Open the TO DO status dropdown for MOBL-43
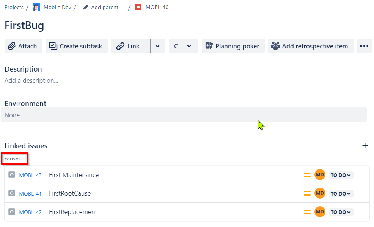Viewport: 374px width, 227px height. click(x=341, y=175)
